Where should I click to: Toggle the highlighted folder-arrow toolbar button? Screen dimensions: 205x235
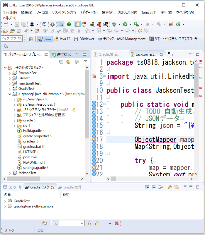[x=61, y=24]
